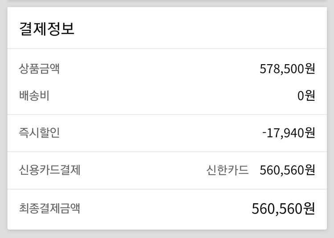
Task: Select the 배송비 label
Action: [34, 95]
